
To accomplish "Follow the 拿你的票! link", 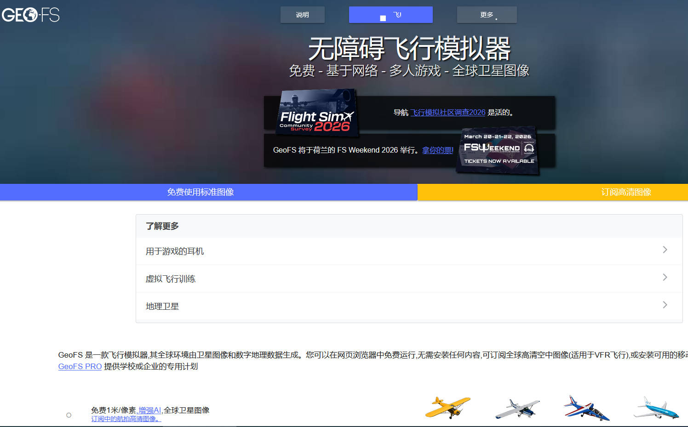I will click(x=437, y=150).
